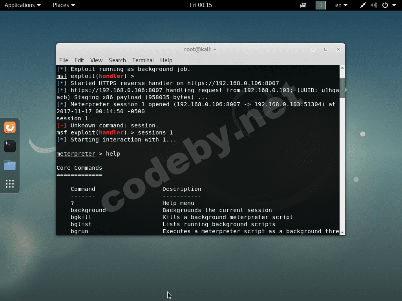Open the Terminal dock icon

click(10, 146)
